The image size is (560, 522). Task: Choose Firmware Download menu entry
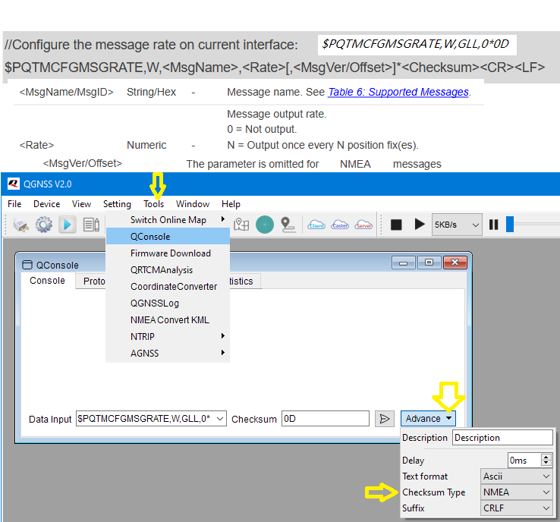click(x=168, y=253)
